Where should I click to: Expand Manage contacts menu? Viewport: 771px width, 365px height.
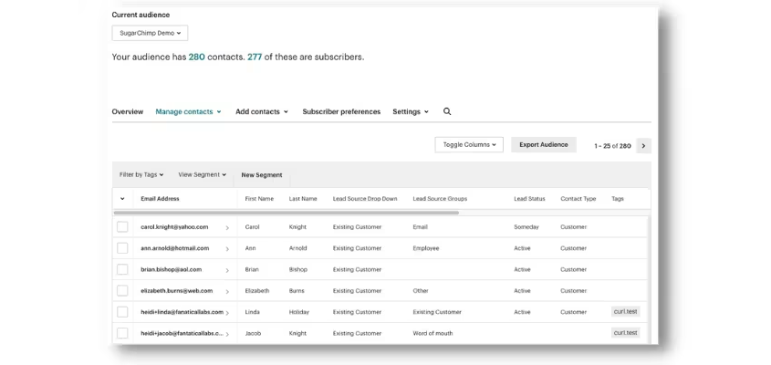(188, 111)
